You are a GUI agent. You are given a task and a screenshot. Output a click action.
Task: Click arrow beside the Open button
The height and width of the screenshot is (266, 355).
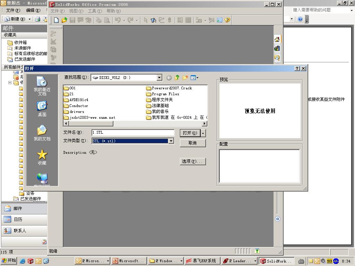[x=203, y=133]
